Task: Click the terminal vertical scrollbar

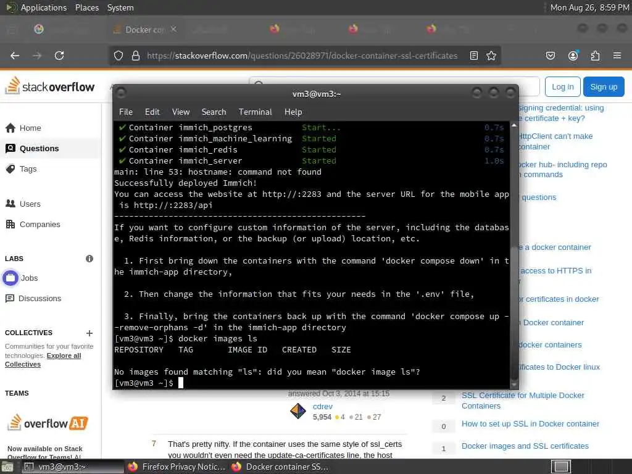Action: click(514, 314)
